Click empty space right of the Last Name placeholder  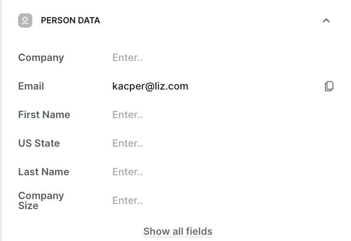pyautogui.click(x=237, y=172)
